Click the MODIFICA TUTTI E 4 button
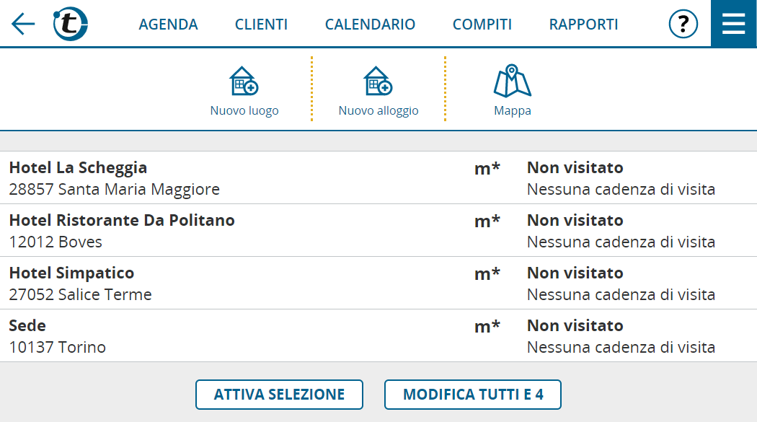 [x=473, y=395]
